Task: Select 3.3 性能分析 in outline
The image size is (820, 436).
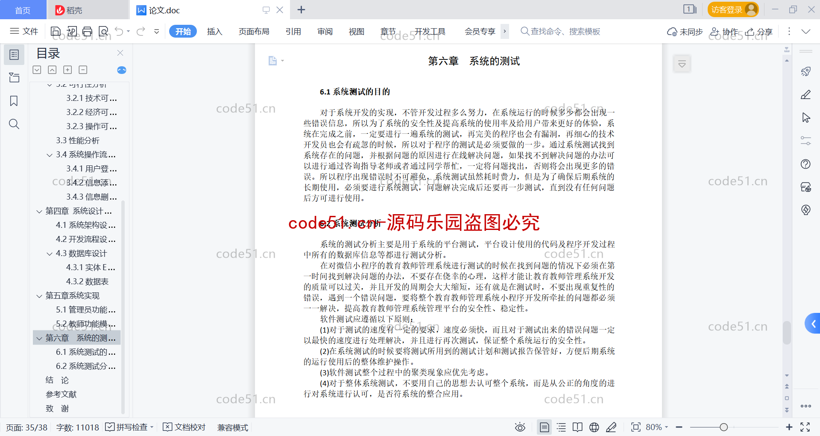Action: click(x=78, y=140)
